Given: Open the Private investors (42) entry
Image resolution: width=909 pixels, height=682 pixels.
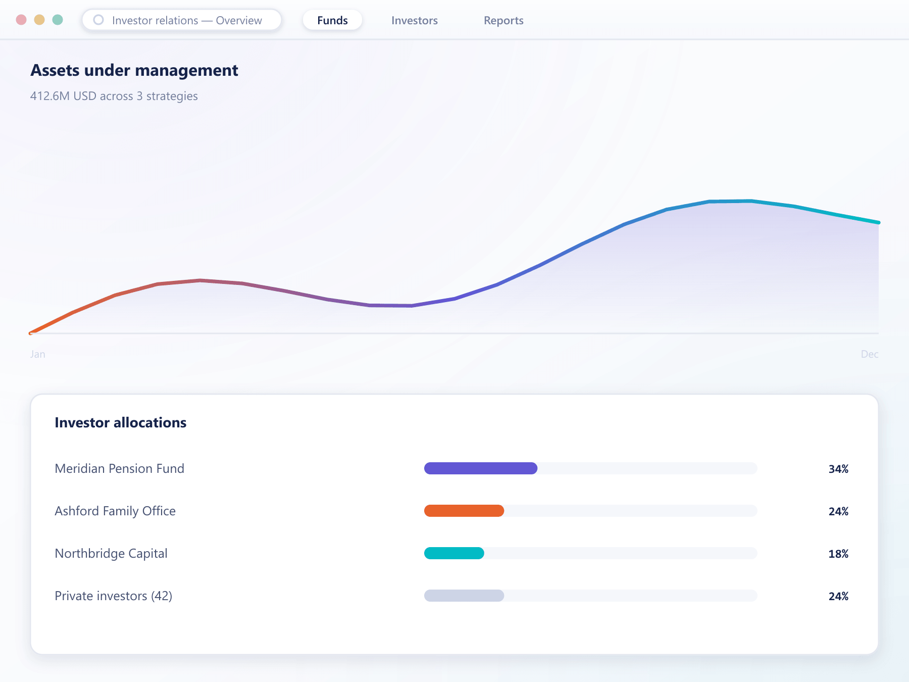Looking at the screenshot, I should point(114,596).
